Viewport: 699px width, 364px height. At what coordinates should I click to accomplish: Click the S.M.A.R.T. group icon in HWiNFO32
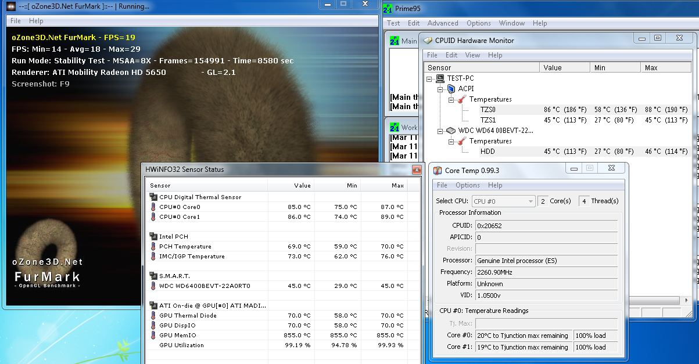tap(153, 276)
